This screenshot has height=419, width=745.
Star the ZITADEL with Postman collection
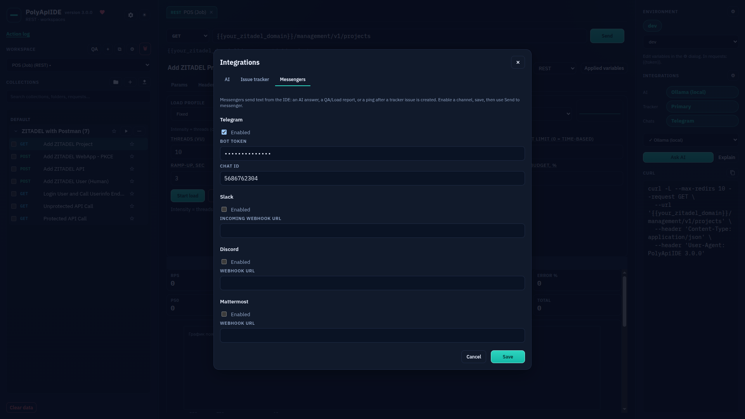[114, 131]
